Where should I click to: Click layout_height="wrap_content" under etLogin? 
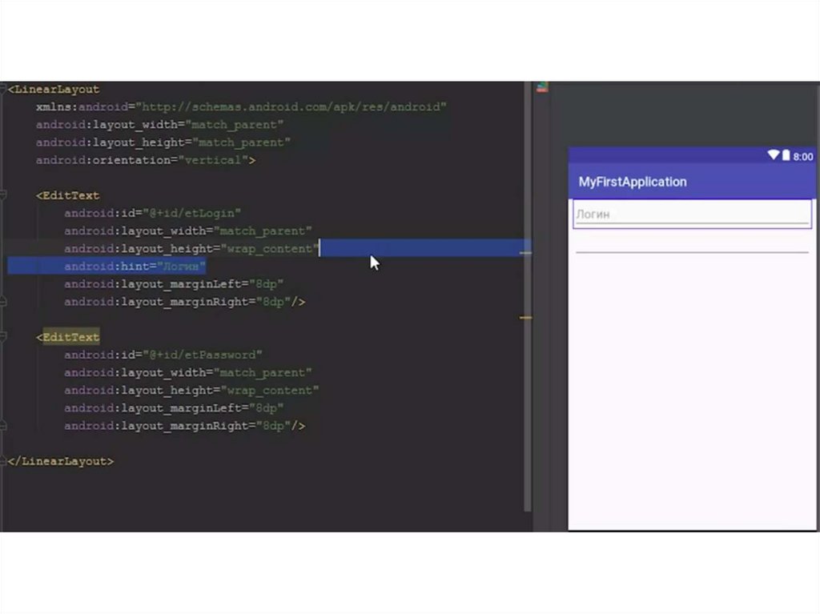pos(191,249)
